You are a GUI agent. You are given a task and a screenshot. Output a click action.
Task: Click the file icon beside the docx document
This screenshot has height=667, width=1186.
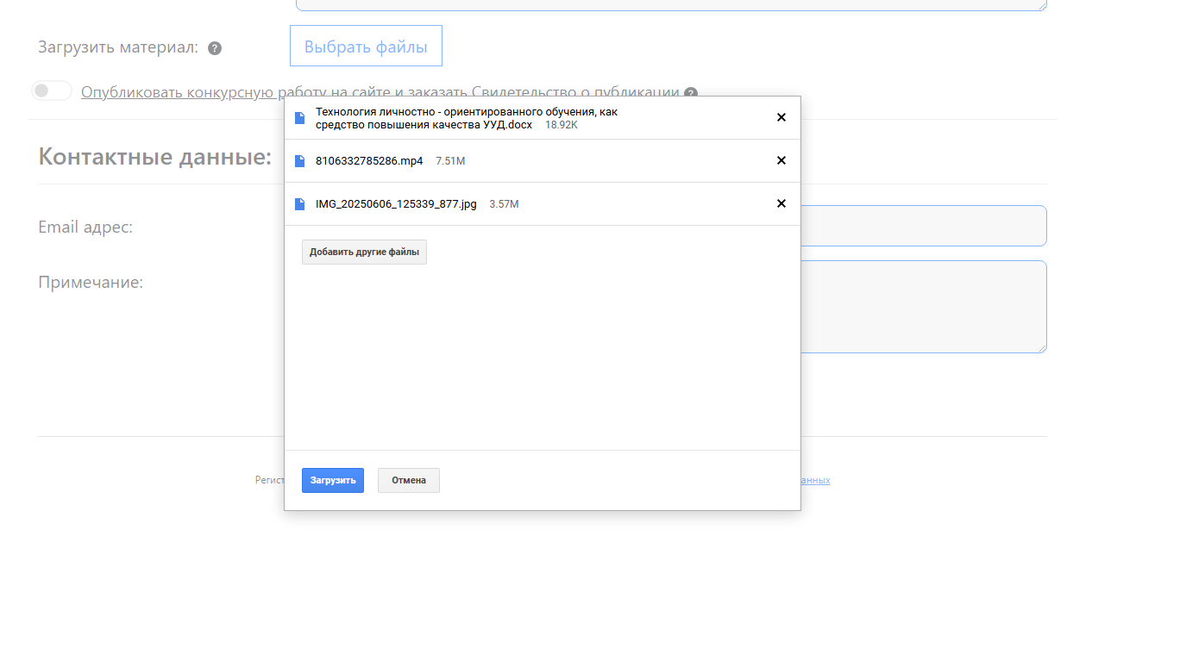tap(300, 118)
